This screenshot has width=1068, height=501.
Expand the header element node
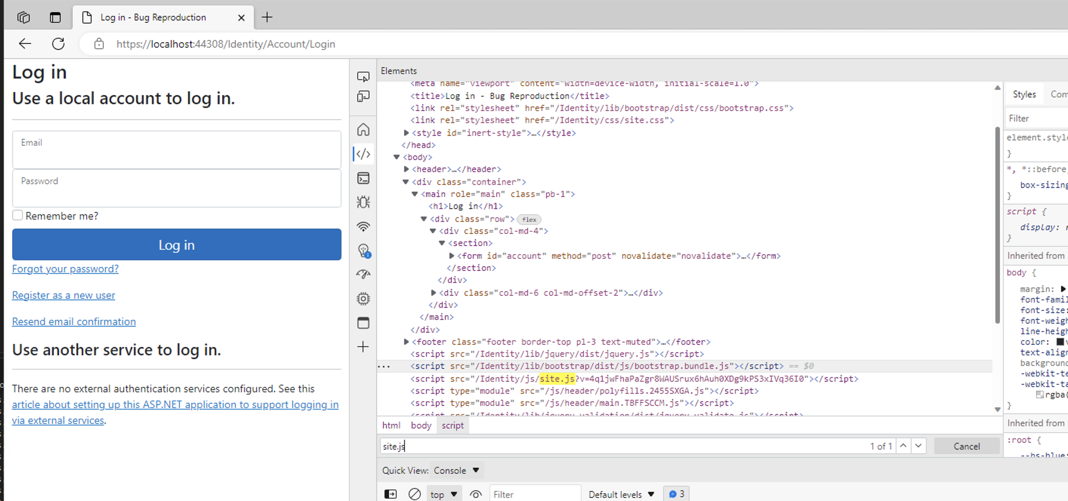point(406,169)
